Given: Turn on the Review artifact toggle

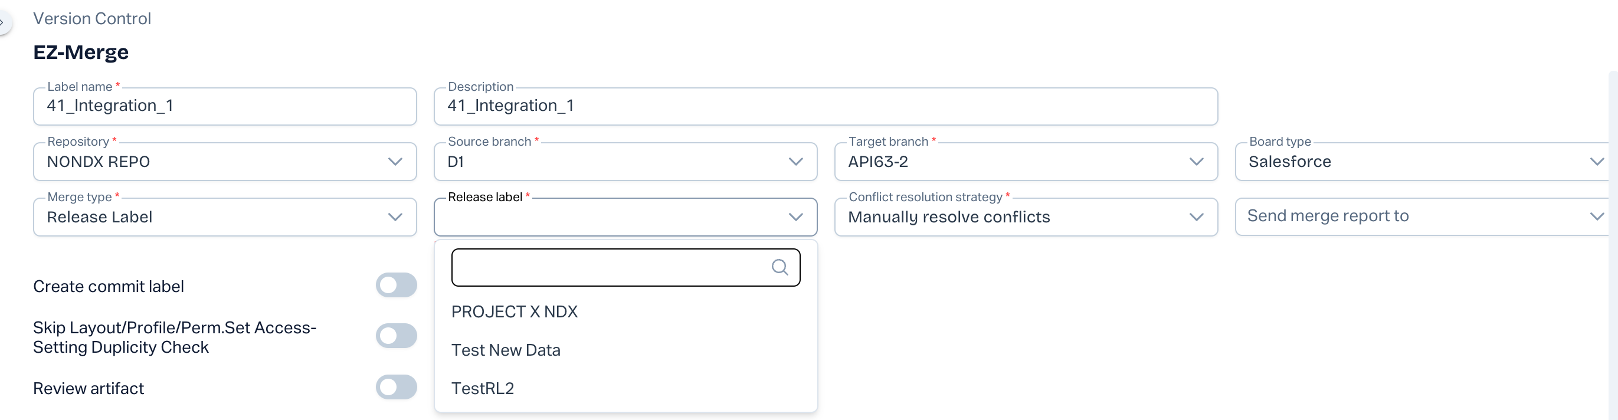Looking at the screenshot, I should pos(396,388).
